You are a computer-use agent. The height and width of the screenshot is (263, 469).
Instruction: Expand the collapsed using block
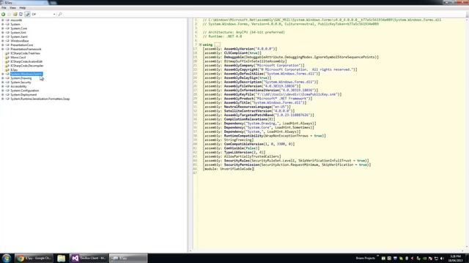200,45
